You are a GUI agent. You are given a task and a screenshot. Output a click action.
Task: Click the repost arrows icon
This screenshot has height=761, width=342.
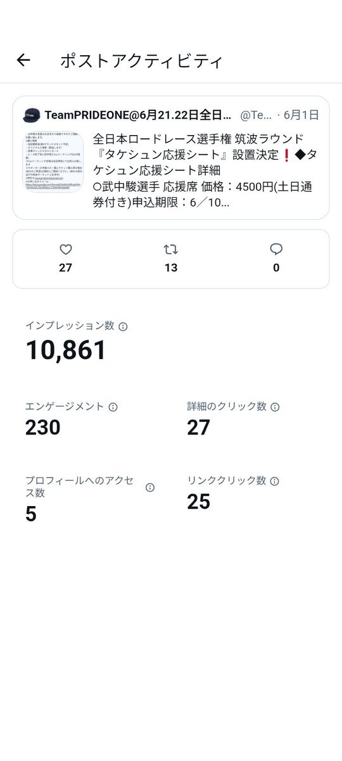tap(170, 249)
